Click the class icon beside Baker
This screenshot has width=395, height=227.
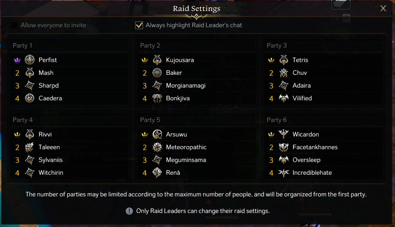coord(157,73)
